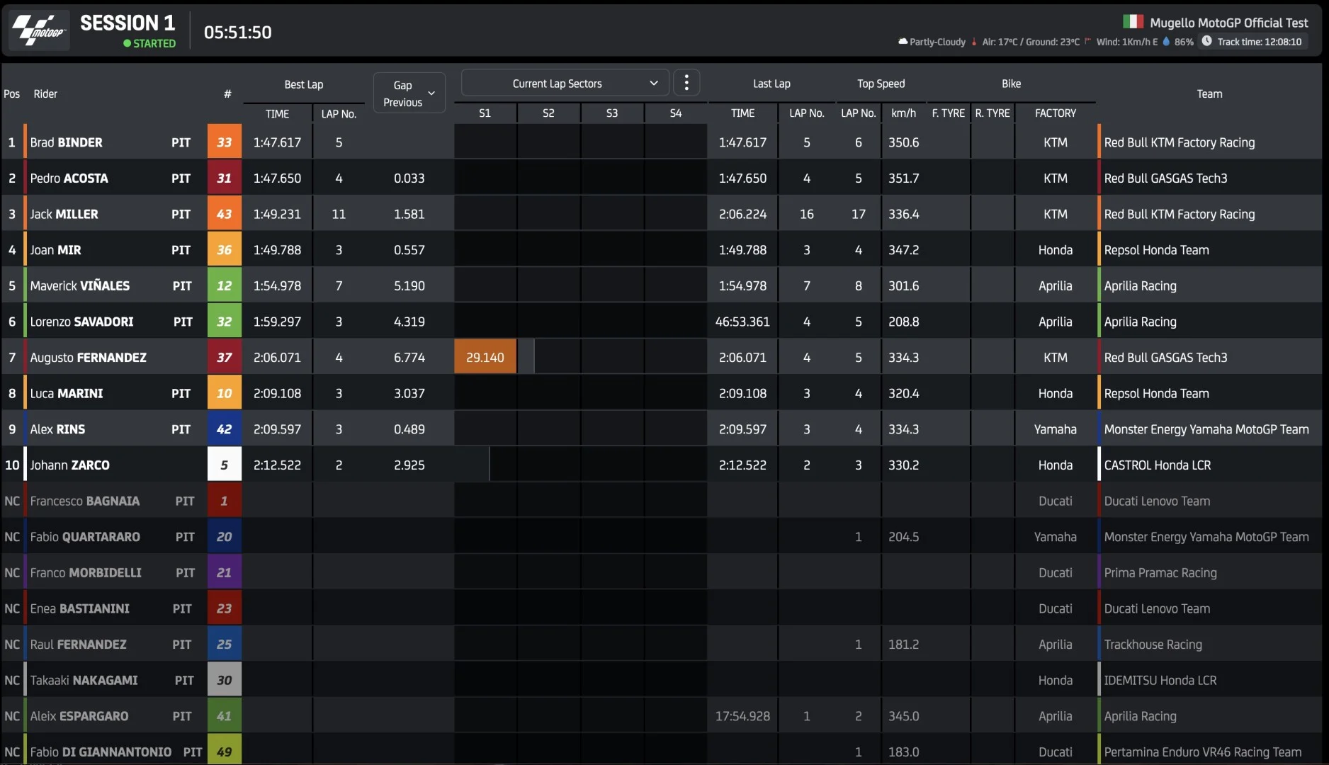Click Pedro Acosta's top speed 351.7

coord(904,178)
